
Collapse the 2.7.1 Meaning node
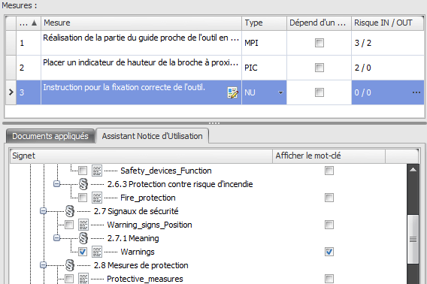(x=56, y=238)
